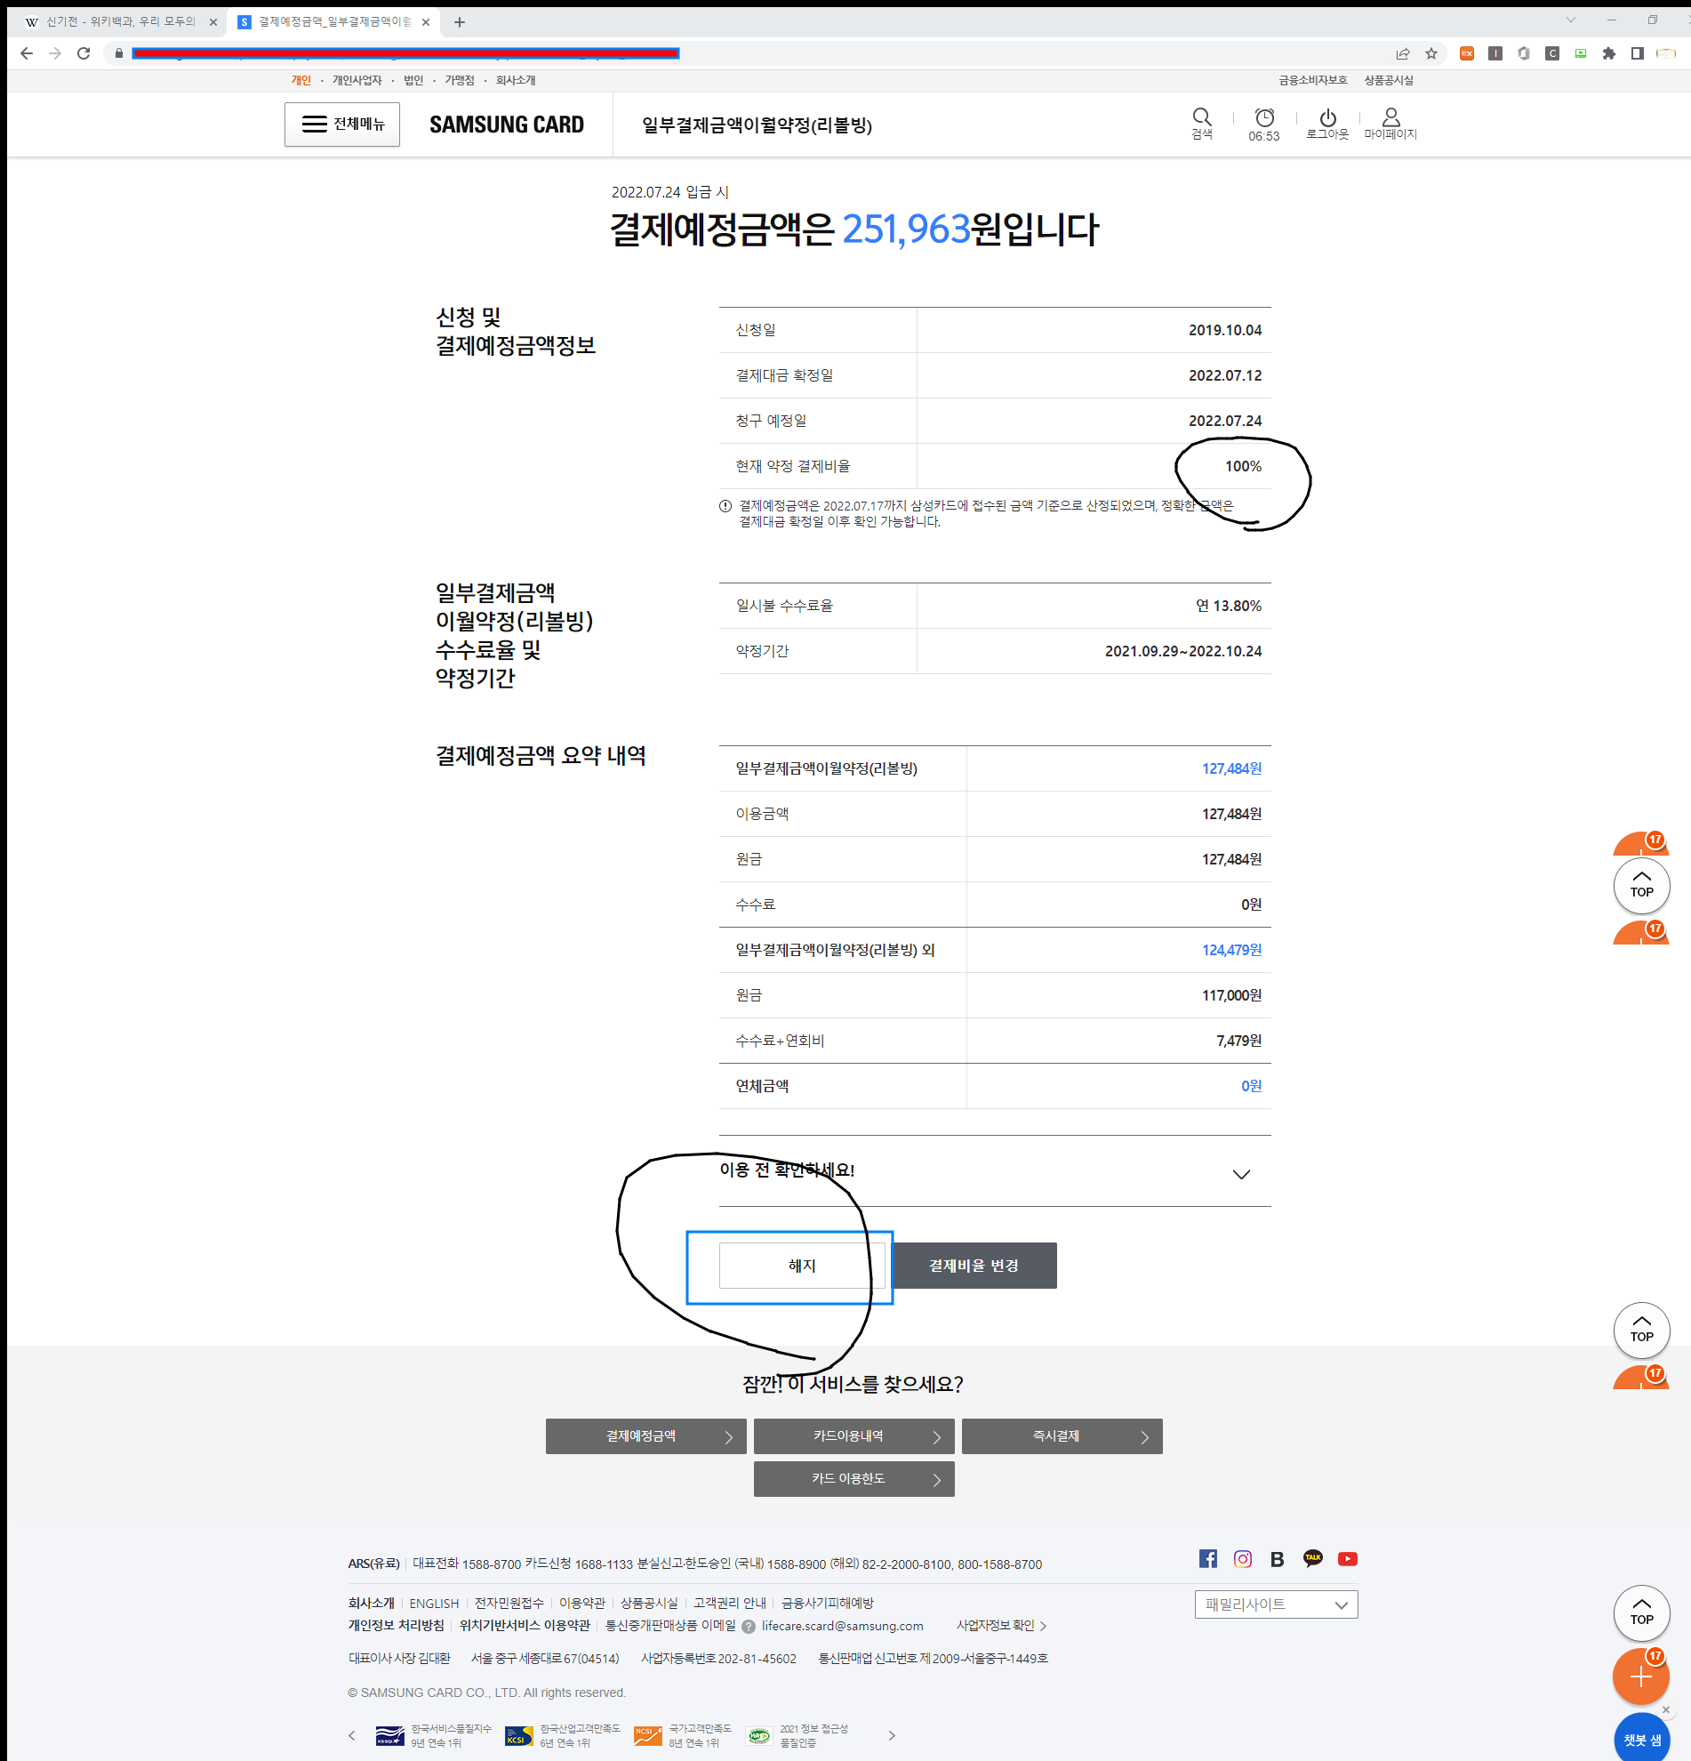Screen dimensions: 1691x1761
Task: Open the 전체메뉴 hamburger menu
Action: point(342,124)
